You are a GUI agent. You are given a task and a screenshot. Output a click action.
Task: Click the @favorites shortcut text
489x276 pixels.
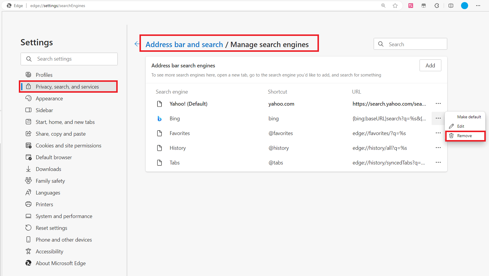tap(281, 133)
